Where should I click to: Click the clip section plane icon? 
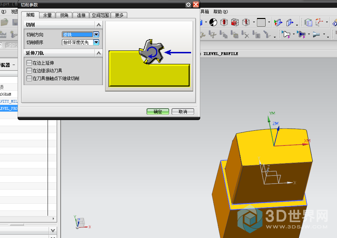click(x=278, y=23)
